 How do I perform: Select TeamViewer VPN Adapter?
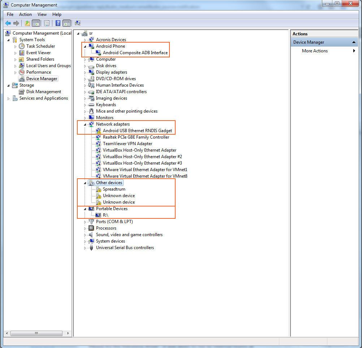[128, 144]
